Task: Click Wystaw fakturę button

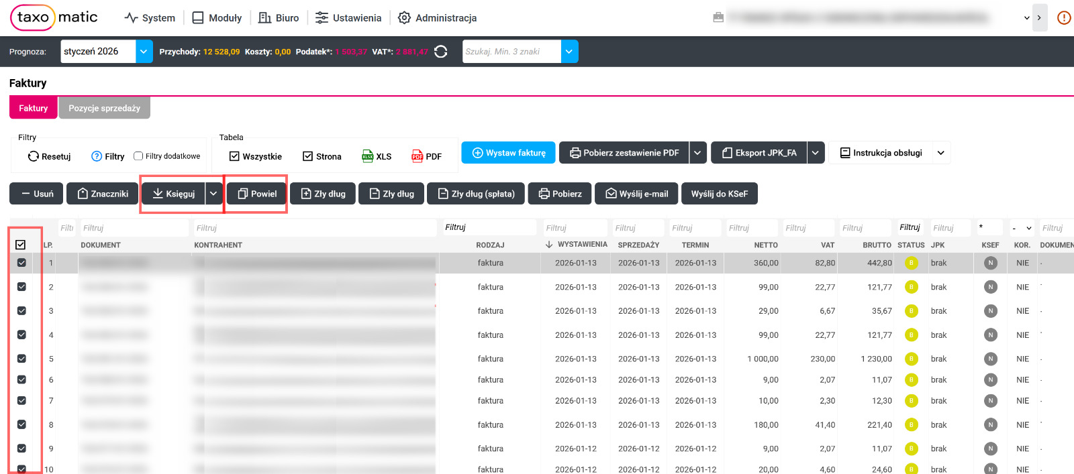Action: [508, 153]
